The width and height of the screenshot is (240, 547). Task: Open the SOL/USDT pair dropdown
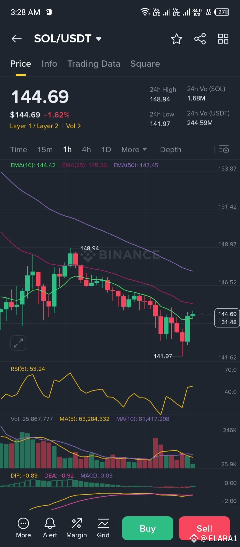click(68, 39)
